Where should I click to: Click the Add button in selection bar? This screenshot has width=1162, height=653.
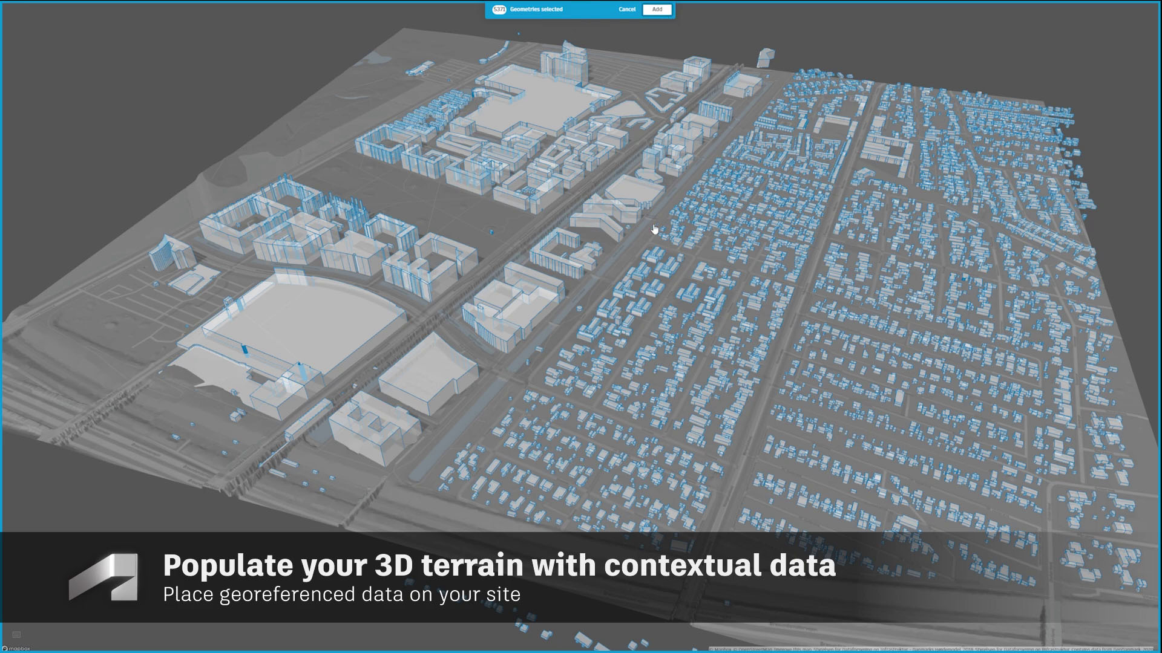(x=657, y=9)
